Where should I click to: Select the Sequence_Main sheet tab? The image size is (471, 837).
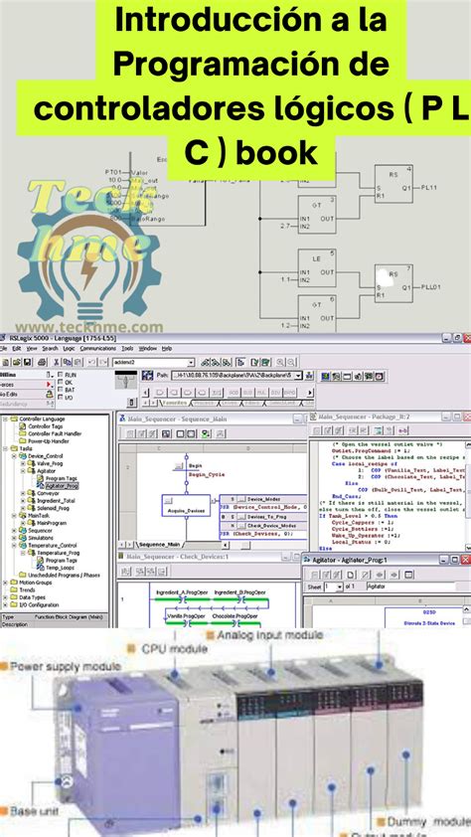pos(160,545)
